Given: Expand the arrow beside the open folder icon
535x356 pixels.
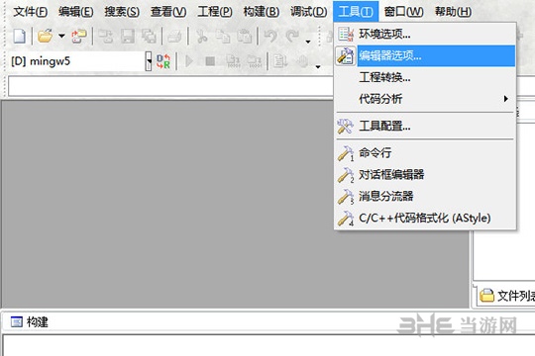Looking at the screenshot, I should coord(61,36).
